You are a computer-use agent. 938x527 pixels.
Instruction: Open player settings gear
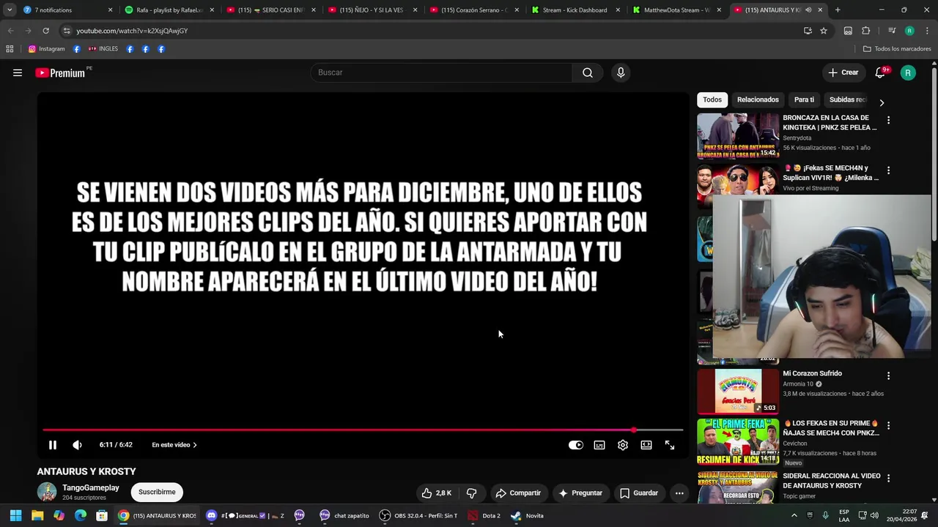point(623,445)
